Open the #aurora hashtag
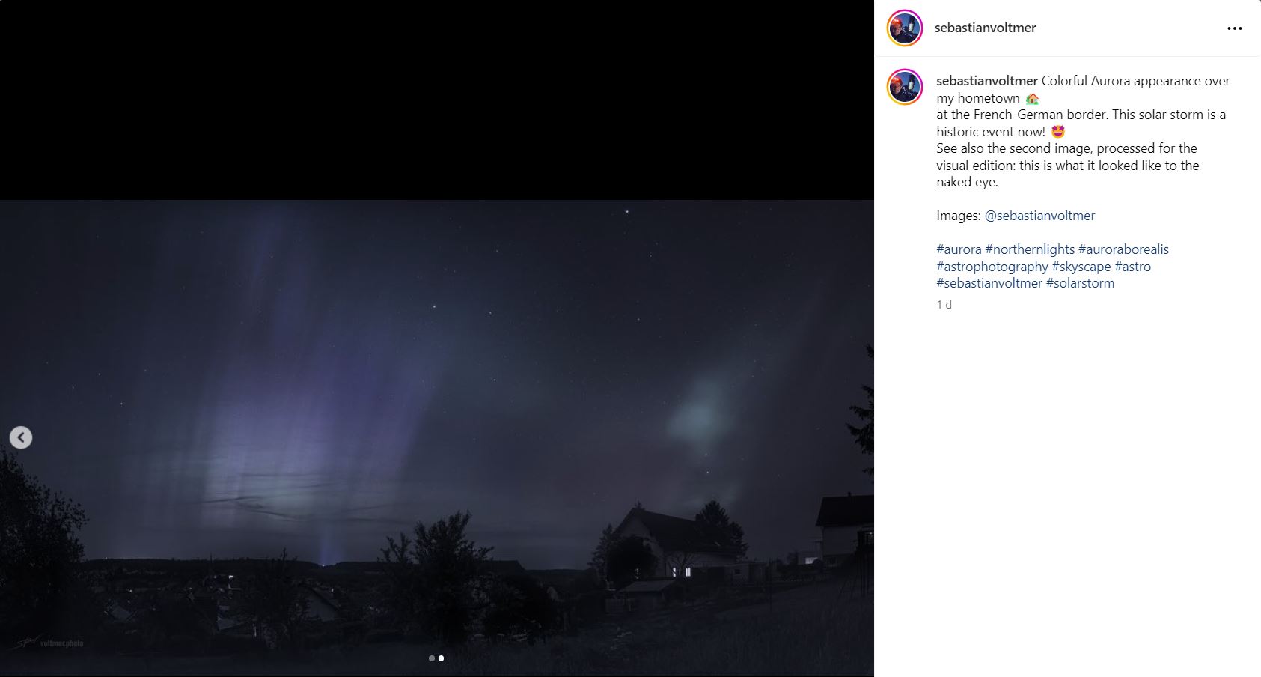Screen dimensions: 1261x677 (959, 249)
